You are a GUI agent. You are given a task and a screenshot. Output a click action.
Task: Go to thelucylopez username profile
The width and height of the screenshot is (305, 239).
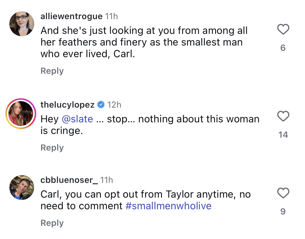pyautogui.click(x=68, y=105)
